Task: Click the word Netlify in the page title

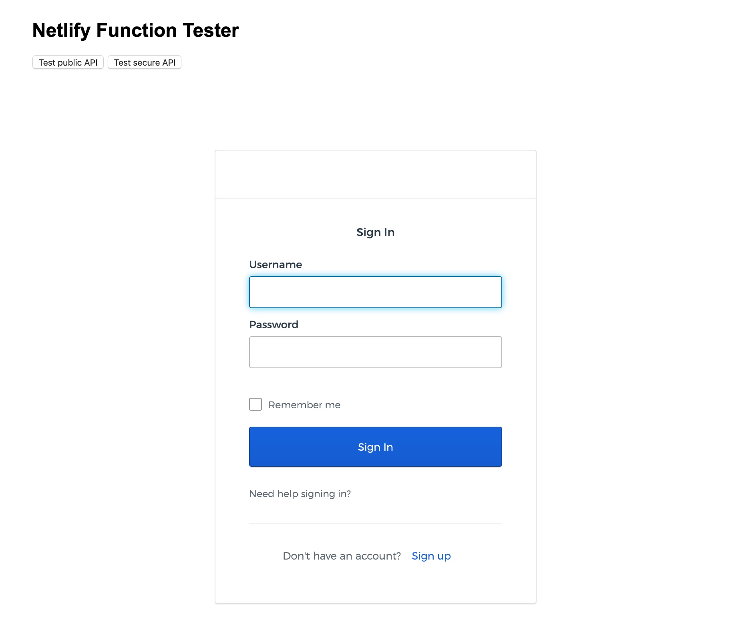Action: click(61, 30)
